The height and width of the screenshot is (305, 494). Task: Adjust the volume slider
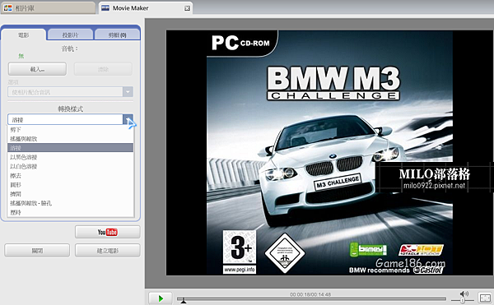click(x=463, y=300)
